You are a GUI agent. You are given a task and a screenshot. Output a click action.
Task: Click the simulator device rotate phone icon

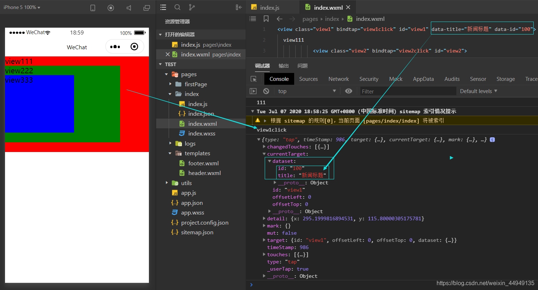(x=93, y=8)
